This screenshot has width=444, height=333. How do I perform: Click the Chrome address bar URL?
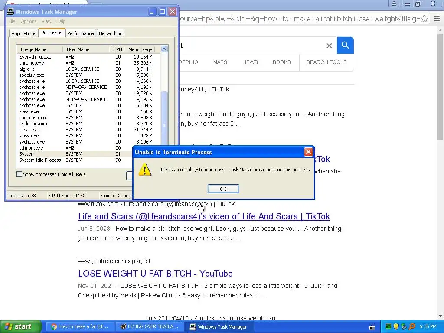click(299, 19)
